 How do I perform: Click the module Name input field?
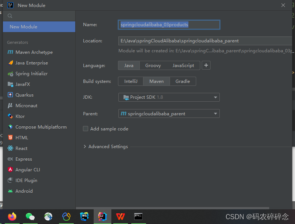coord(169,25)
